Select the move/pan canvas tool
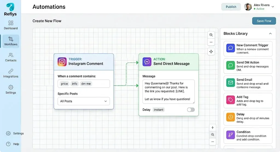This screenshot has height=152, width=280. click(211, 52)
